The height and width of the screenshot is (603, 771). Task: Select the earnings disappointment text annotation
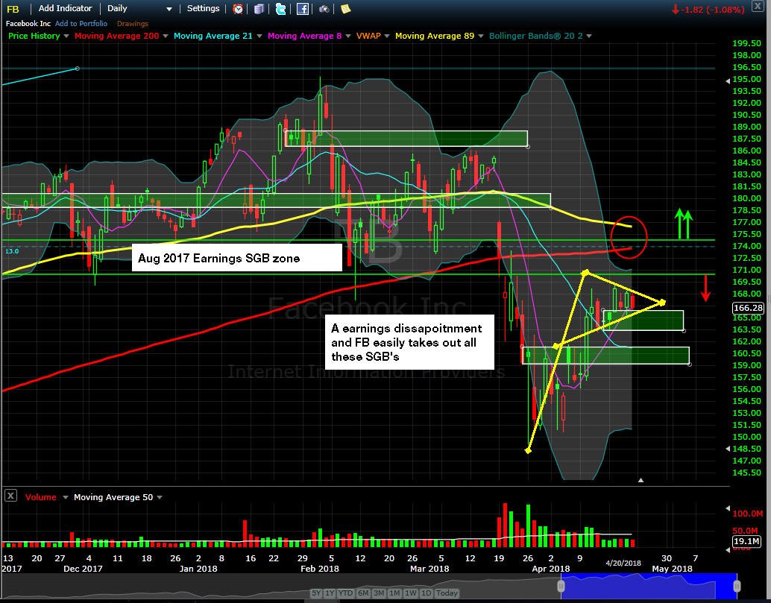click(x=409, y=342)
